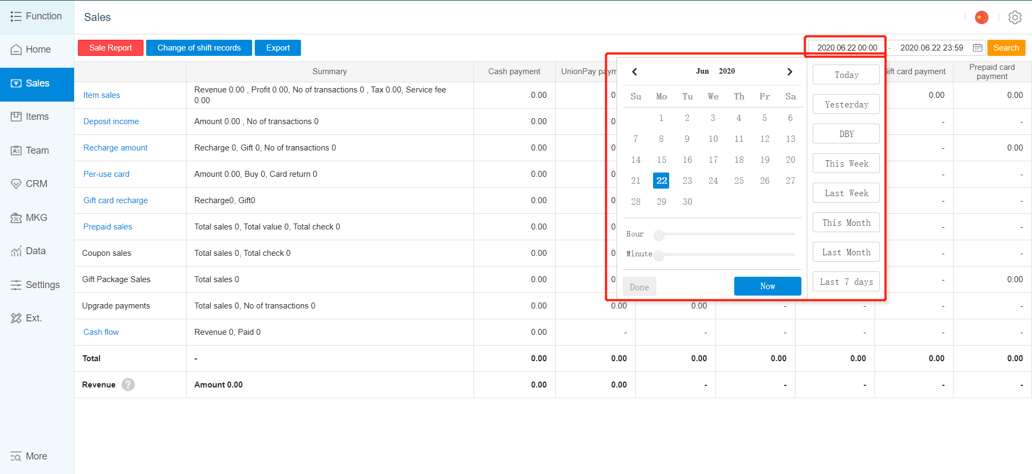Click the Now button in date picker
The width and height of the screenshot is (1032, 474).
(768, 286)
